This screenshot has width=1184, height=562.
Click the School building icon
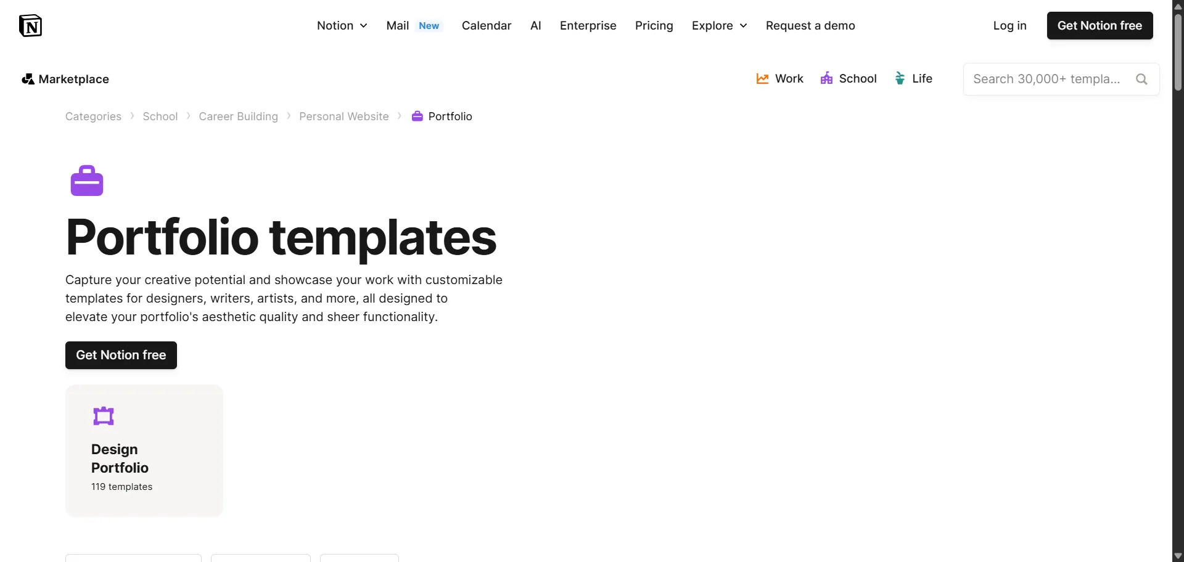(826, 78)
